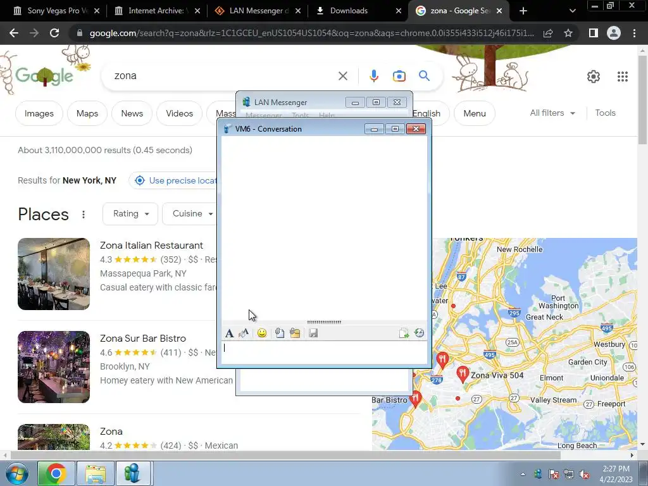Select the News search filter
This screenshot has height=486, width=648.
tap(132, 113)
